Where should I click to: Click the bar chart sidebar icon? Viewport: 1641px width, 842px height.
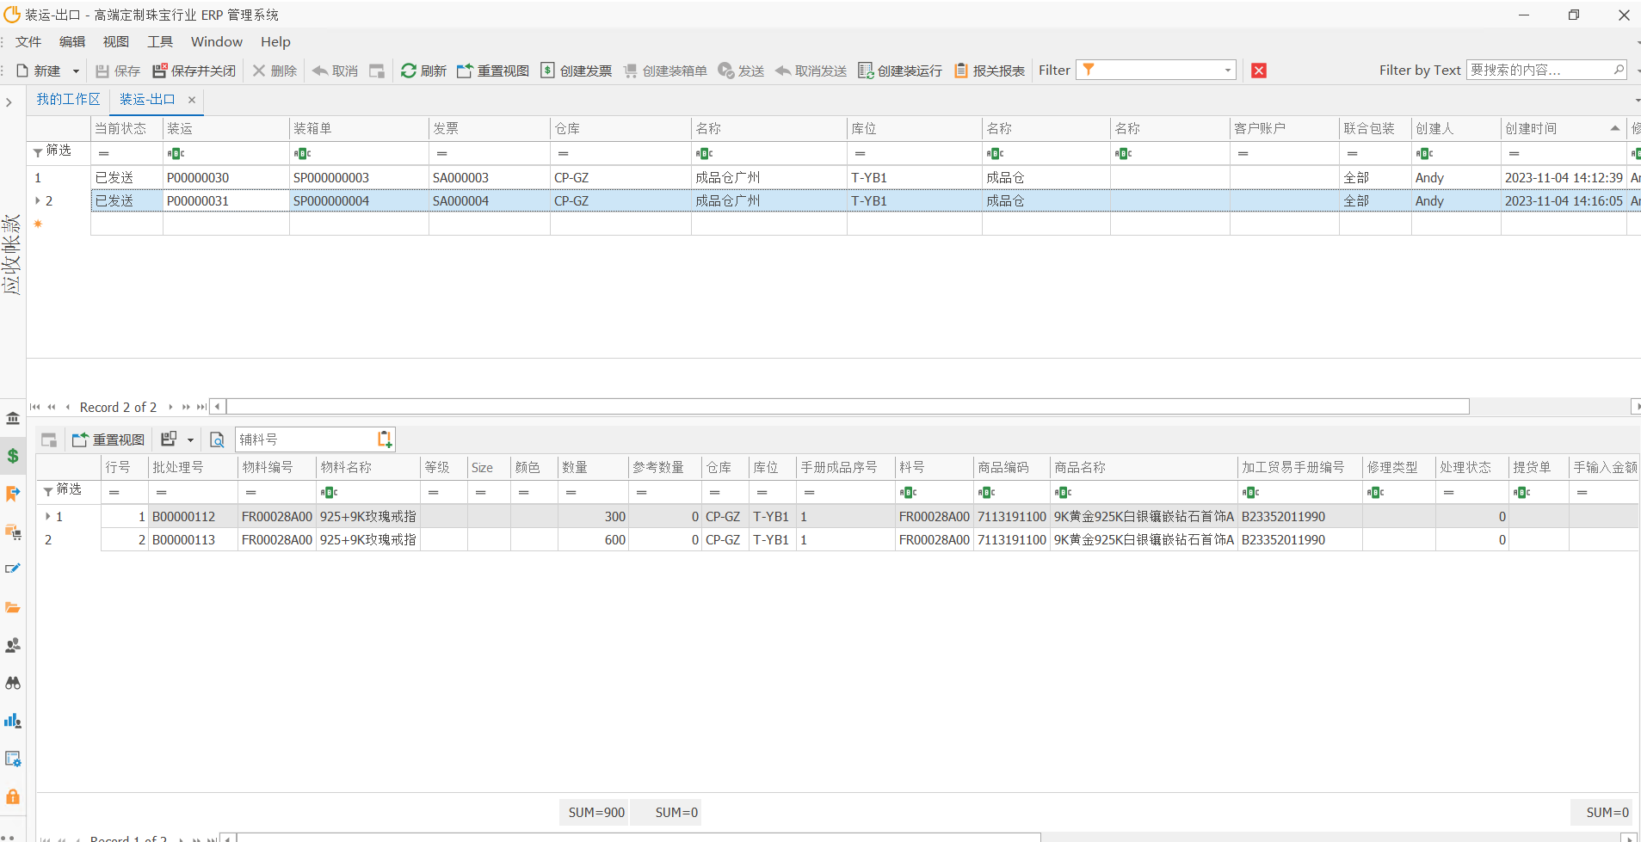click(13, 721)
